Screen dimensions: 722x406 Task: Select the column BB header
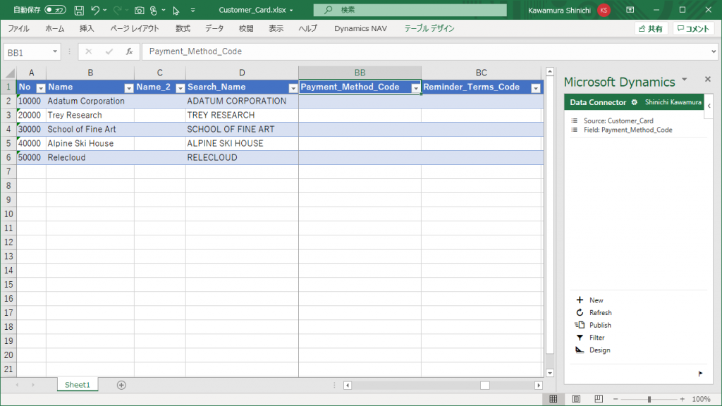coord(360,73)
